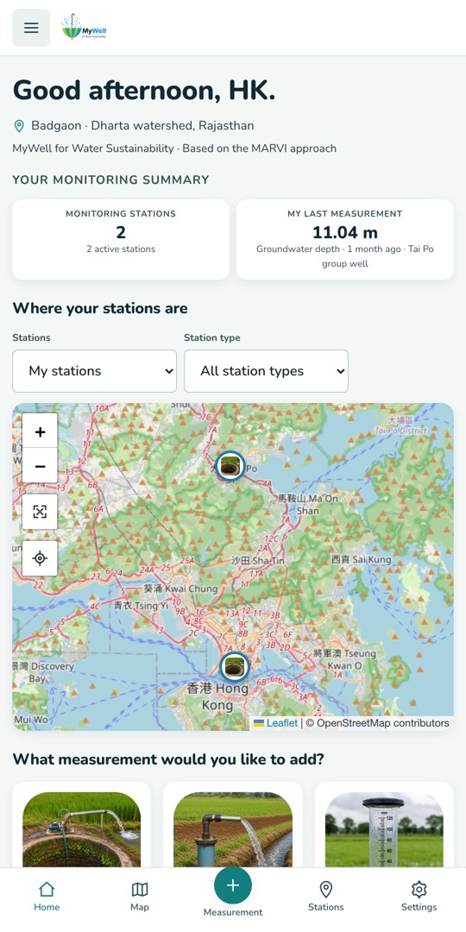466x932 pixels.
Task: Click 'Tseung Kwan O' label on the map
Action: (x=344, y=659)
